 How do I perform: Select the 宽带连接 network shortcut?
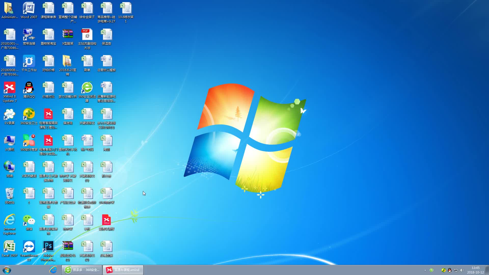(x=29, y=37)
